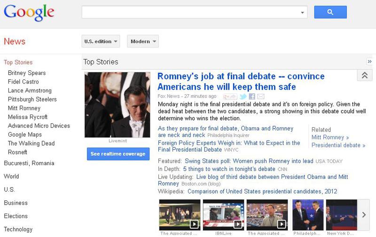This screenshot has width=376, height=237.
Task: Open World news section
Action: click(x=11, y=176)
